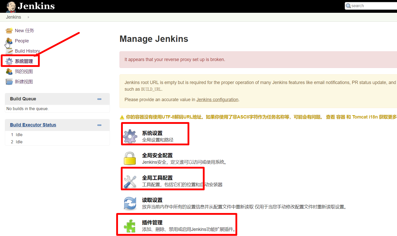The image size is (397, 236).
Task: Open the Tomcat i18n link
Action: pyautogui.click(x=365, y=117)
